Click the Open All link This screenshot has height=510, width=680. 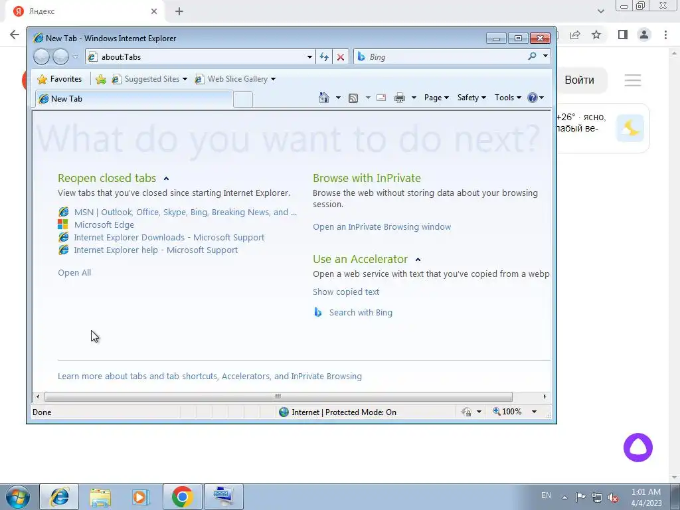tap(74, 272)
